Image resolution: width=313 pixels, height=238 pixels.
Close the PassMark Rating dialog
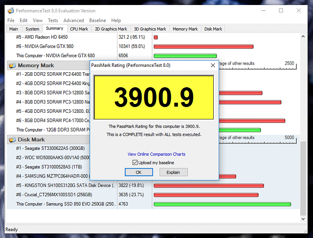pyautogui.click(x=213, y=65)
